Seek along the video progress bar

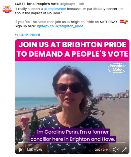[x=72, y=143]
